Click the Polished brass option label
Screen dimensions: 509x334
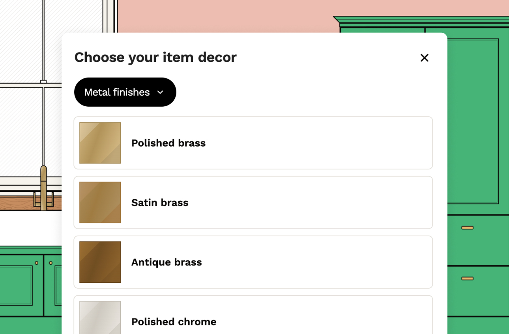(168, 143)
